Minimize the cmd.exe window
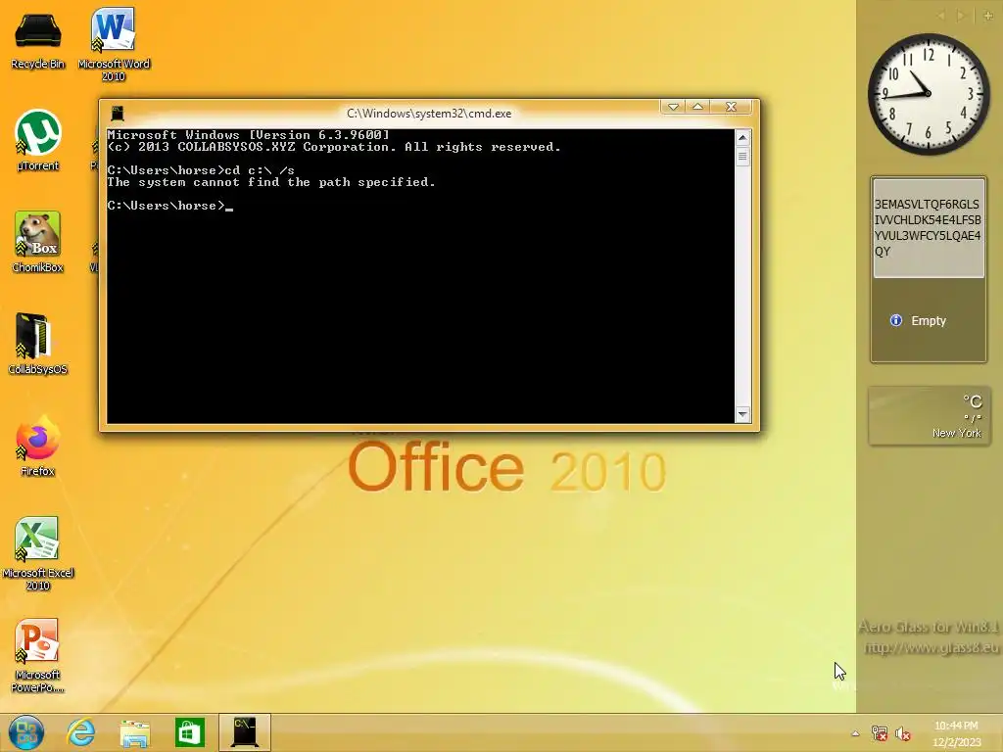This screenshot has width=1003, height=752. click(x=673, y=107)
